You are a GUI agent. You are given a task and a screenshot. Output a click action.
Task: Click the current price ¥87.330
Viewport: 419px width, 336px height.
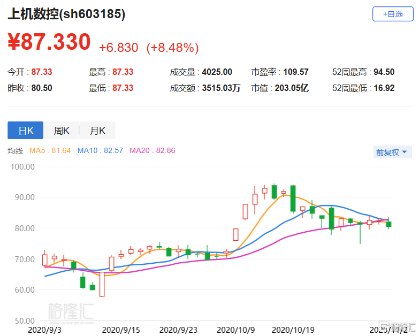coord(49,42)
